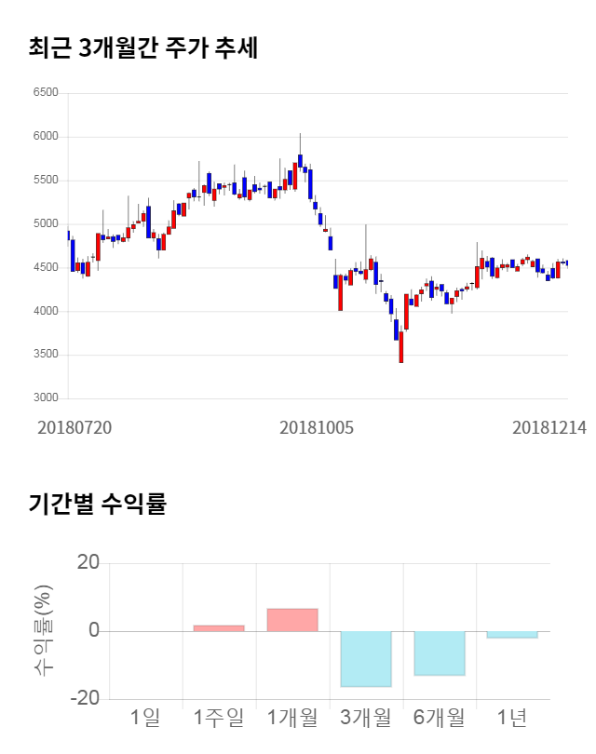Click the blue 3개월 return bar
Screen dimensions: 596x754
tap(366, 659)
